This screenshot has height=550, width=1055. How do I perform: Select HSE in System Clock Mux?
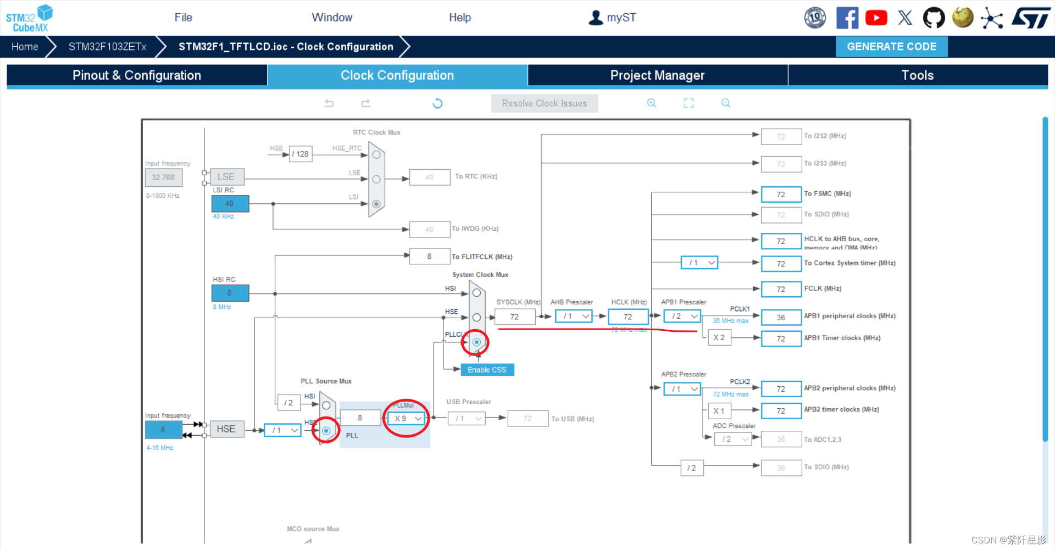(476, 318)
